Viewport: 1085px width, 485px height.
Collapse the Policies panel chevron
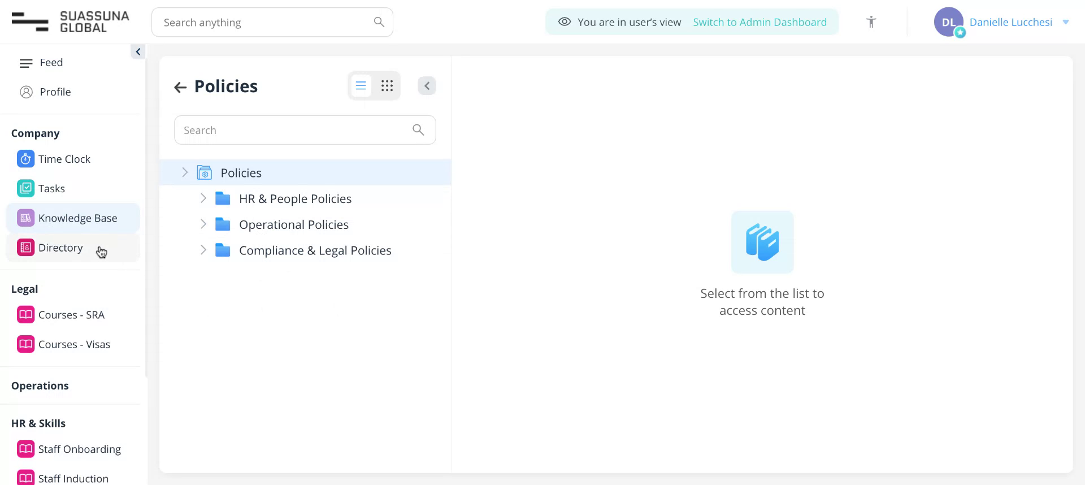(427, 86)
